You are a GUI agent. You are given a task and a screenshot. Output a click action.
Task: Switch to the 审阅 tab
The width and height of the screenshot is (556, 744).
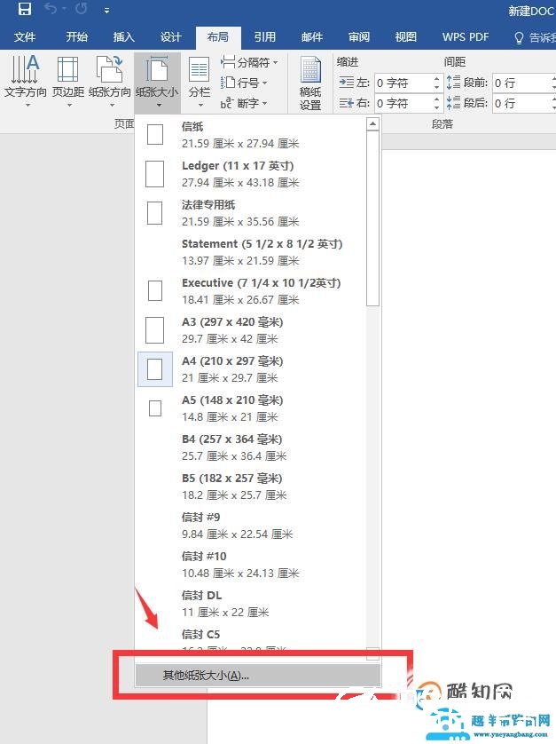point(359,37)
